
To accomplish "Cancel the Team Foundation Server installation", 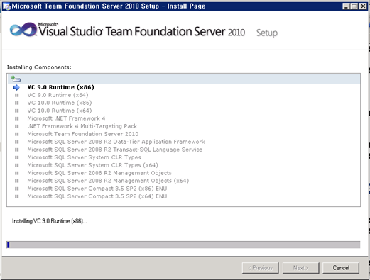I will click(x=341, y=268).
